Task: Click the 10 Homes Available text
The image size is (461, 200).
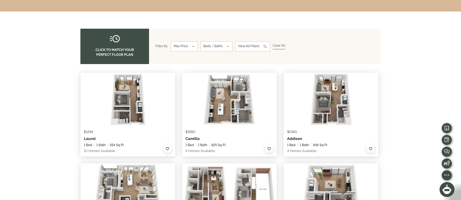Action: point(99,151)
